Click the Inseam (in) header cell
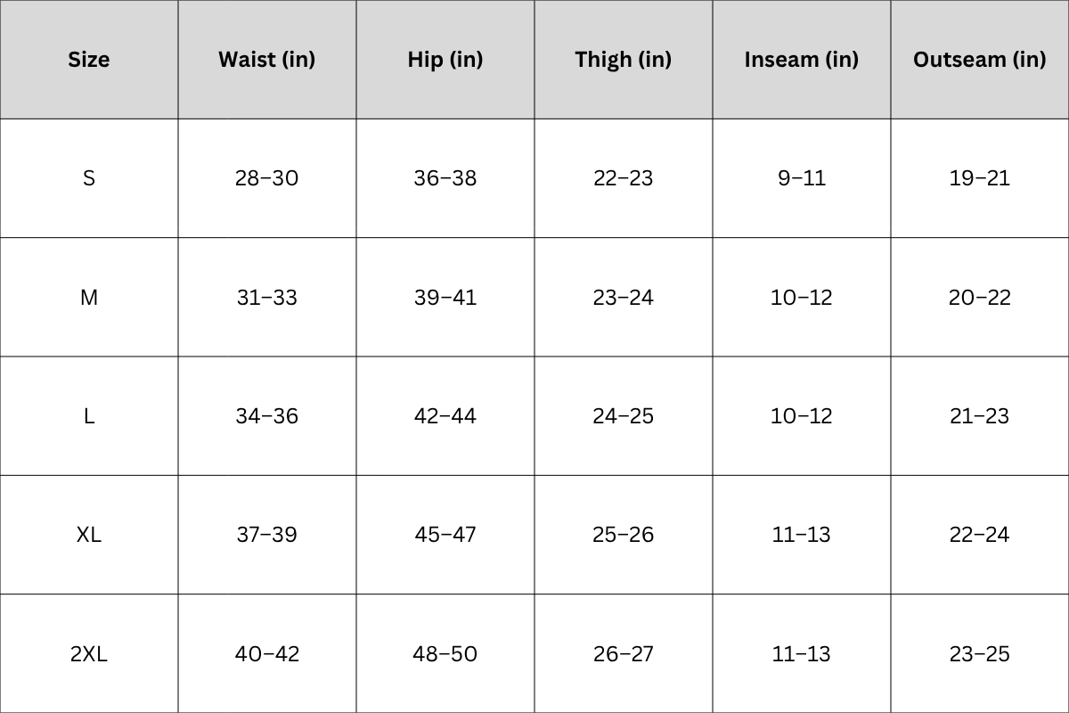Viewport: 1069px width, 713px height. click(802, 60)
